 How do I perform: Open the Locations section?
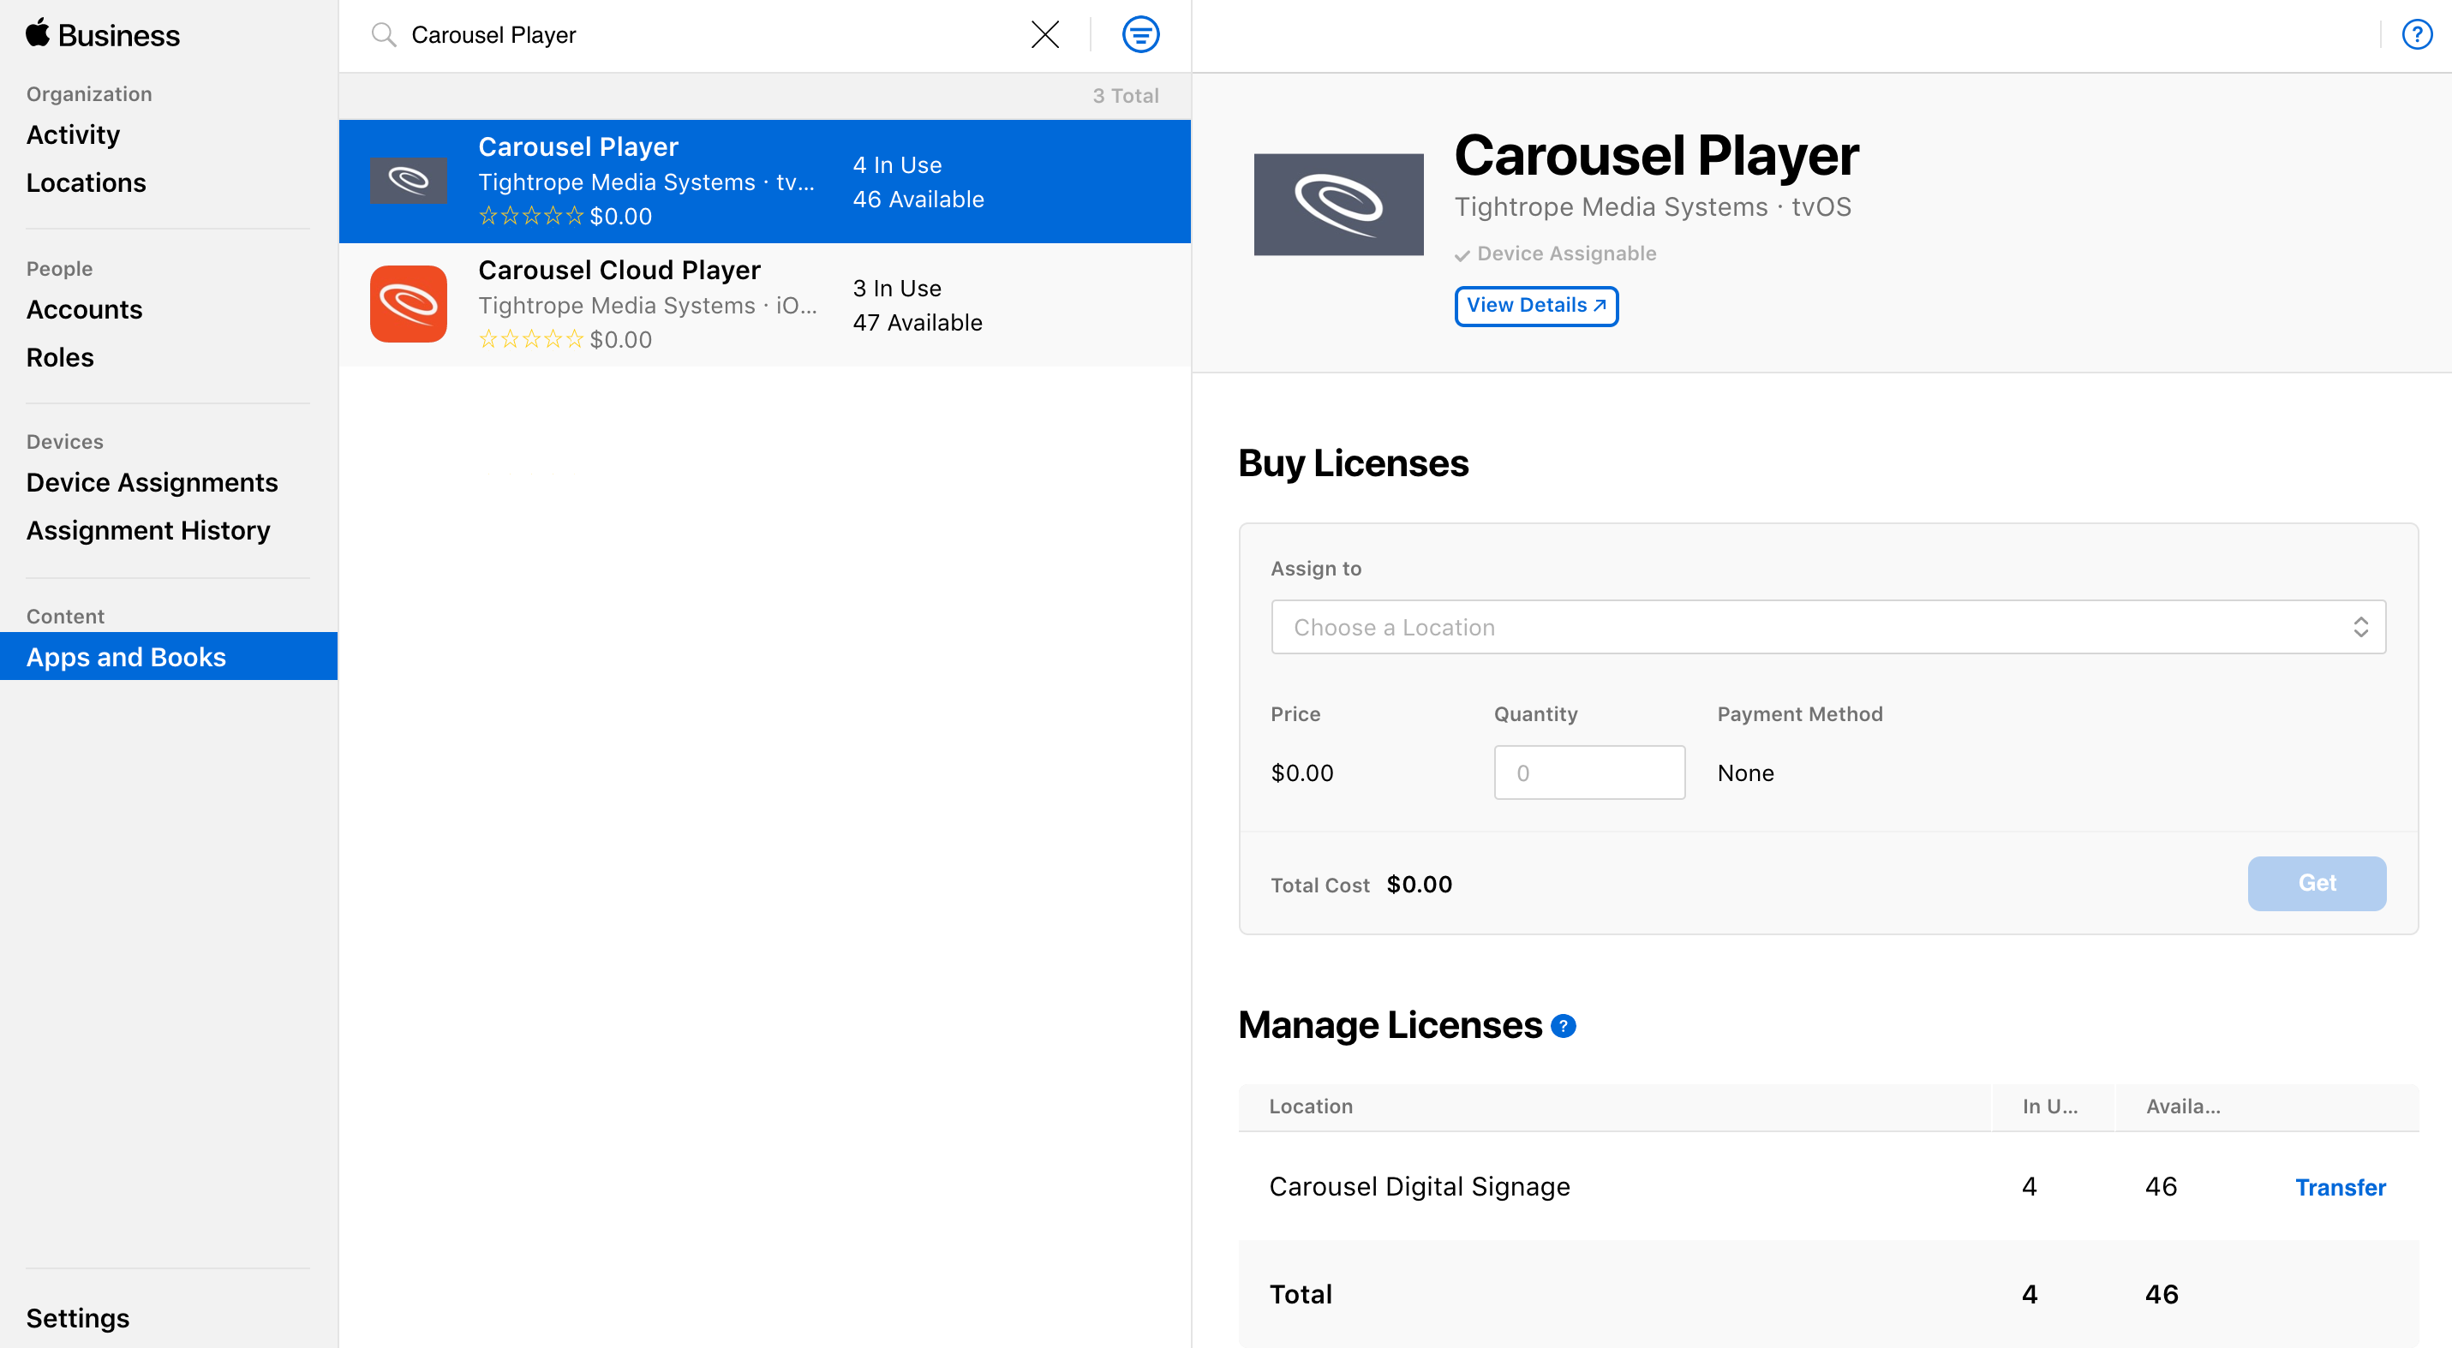(x=87, y=182)
